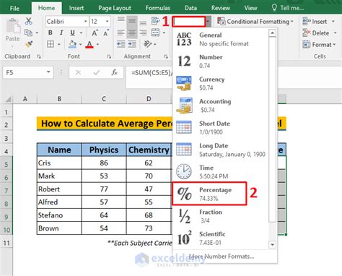This screenshot has width=342, height=276.
Task: Open More Number Formats link
Action: pyautogui.click(x=221, y=256)
